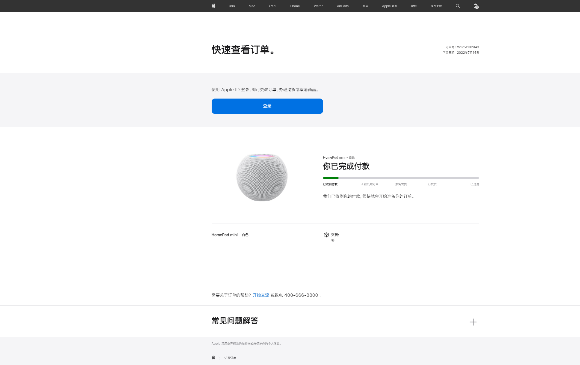Open AirPods in the top navigation
This screenshot has height=365, width=580.
(342, 6)
